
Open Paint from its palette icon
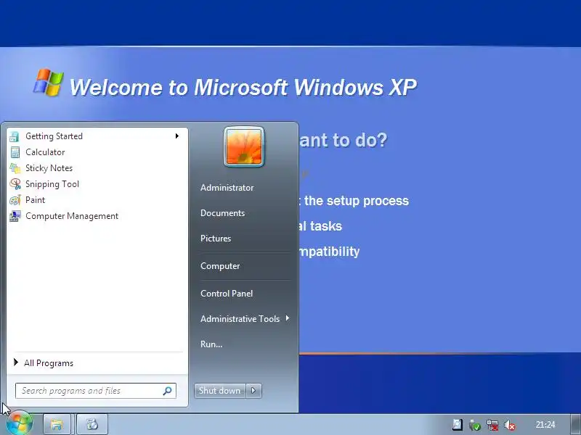pyautogui.click(x=15, y=200)
